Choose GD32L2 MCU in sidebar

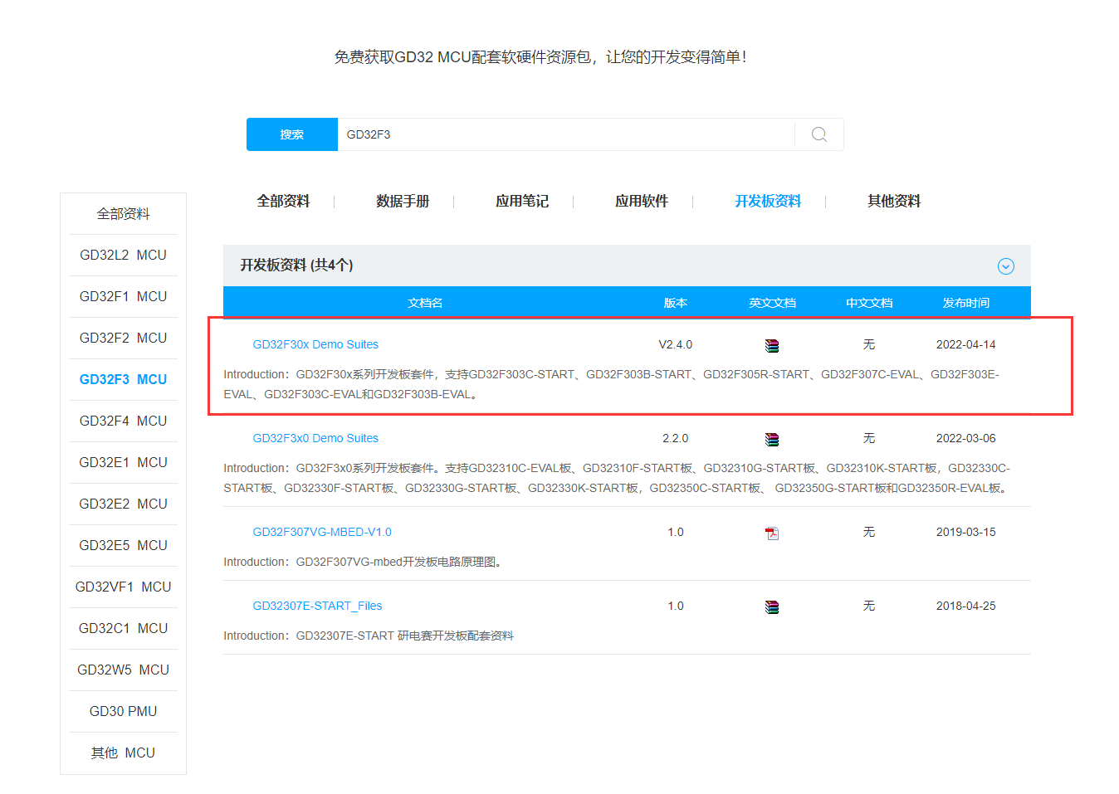coord(123,256)
